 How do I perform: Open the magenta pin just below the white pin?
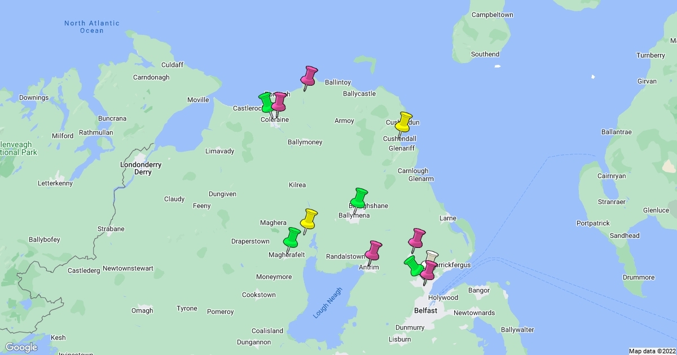(429, 270)
